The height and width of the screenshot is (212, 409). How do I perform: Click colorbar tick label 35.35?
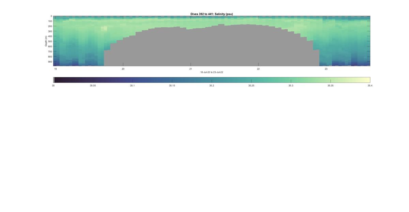pyautogui.click(x=330, y=86)
